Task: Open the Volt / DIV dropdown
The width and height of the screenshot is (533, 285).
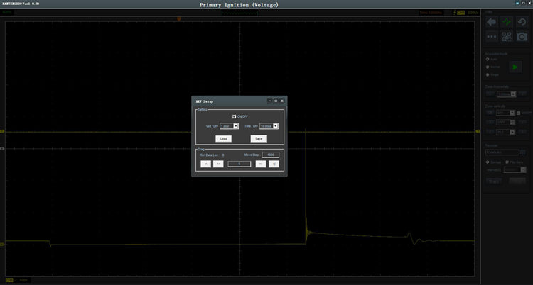Action: (235, 126)
